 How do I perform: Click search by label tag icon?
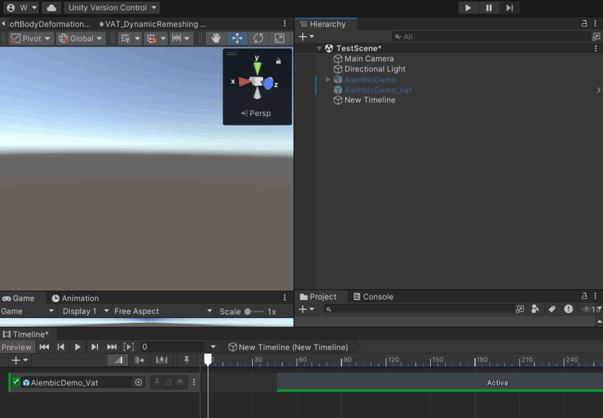pyautogui.click(x=551, y=309)
